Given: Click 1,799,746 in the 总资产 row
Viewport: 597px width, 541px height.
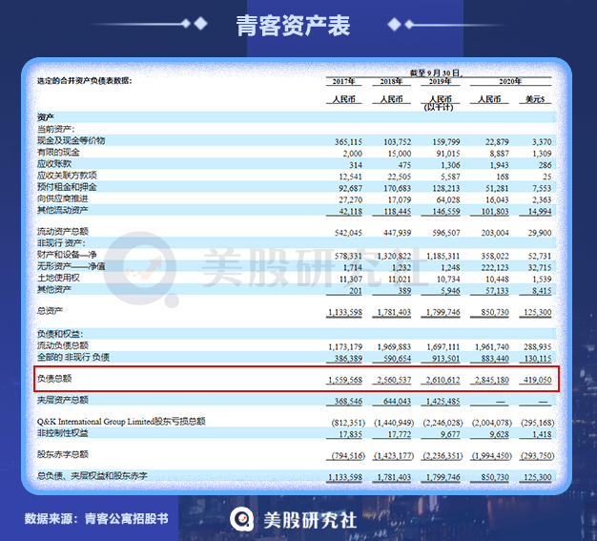Looking at the screenshot, I should click(443, 312).
